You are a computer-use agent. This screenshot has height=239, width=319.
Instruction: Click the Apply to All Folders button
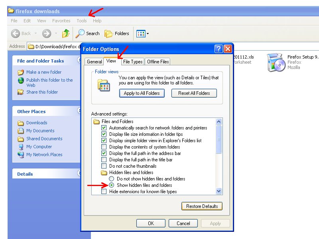142,93
